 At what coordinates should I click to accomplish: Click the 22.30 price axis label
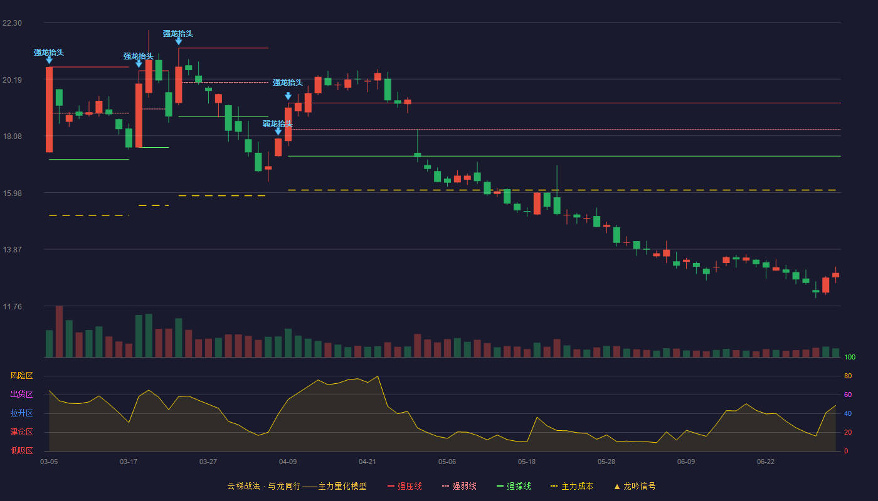pos(12,23)
